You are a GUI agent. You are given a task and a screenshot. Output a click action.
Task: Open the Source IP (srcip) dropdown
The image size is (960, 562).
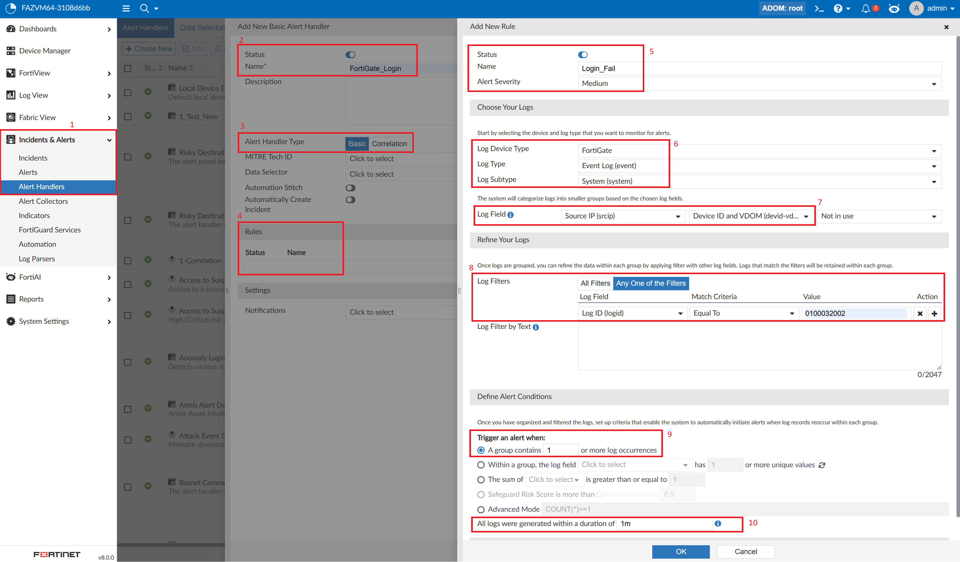coord(623,216)
